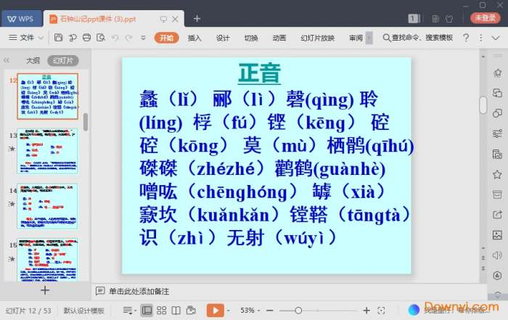508x320 pixels.
Task: Open the 插入 ribbon tab
Action: pyautogui.click(x=194, y=38)
